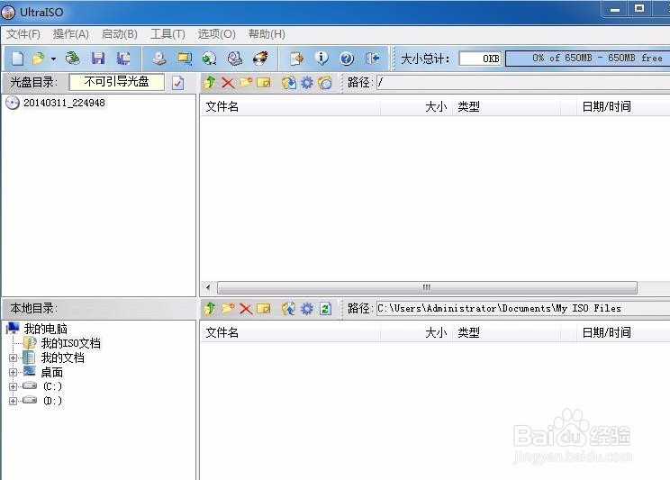Viewport: 670px width, 480px height.
Task: Click the red X delete icon in the disc pane toolbar
Action: tap(228, 83)
